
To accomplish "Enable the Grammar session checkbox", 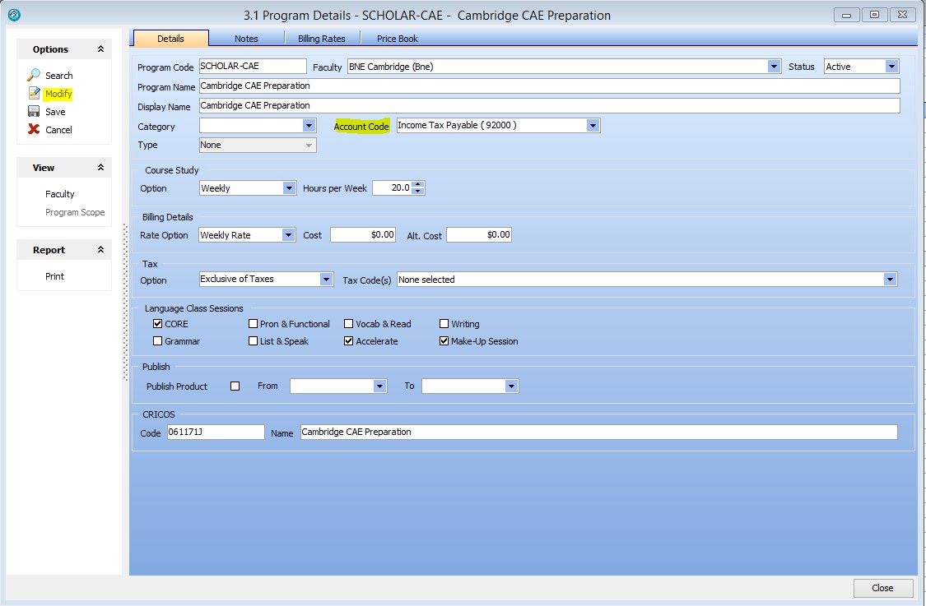I will point(157,340).
